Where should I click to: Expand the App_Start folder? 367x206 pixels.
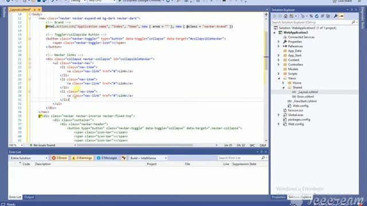click(279, 56)
